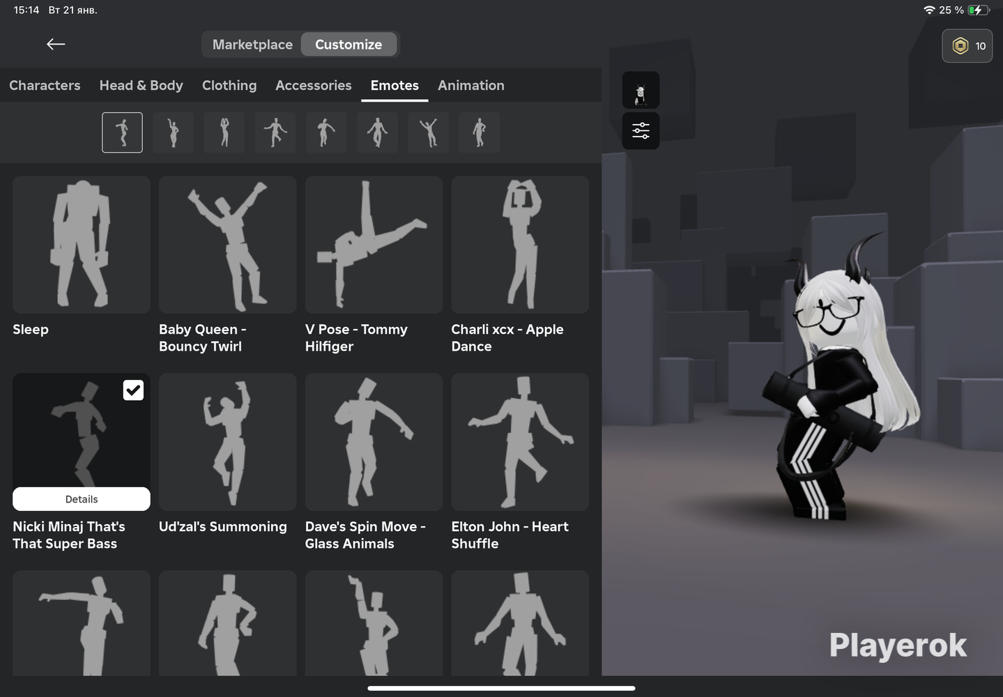Click the 'Nicki Minaj That's That Super Bass' label
Viewport: 1003px width, 697px height.
[x=69, y=535]
